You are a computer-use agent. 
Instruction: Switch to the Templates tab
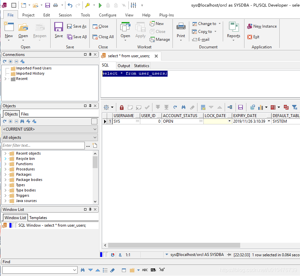[38, 218]
